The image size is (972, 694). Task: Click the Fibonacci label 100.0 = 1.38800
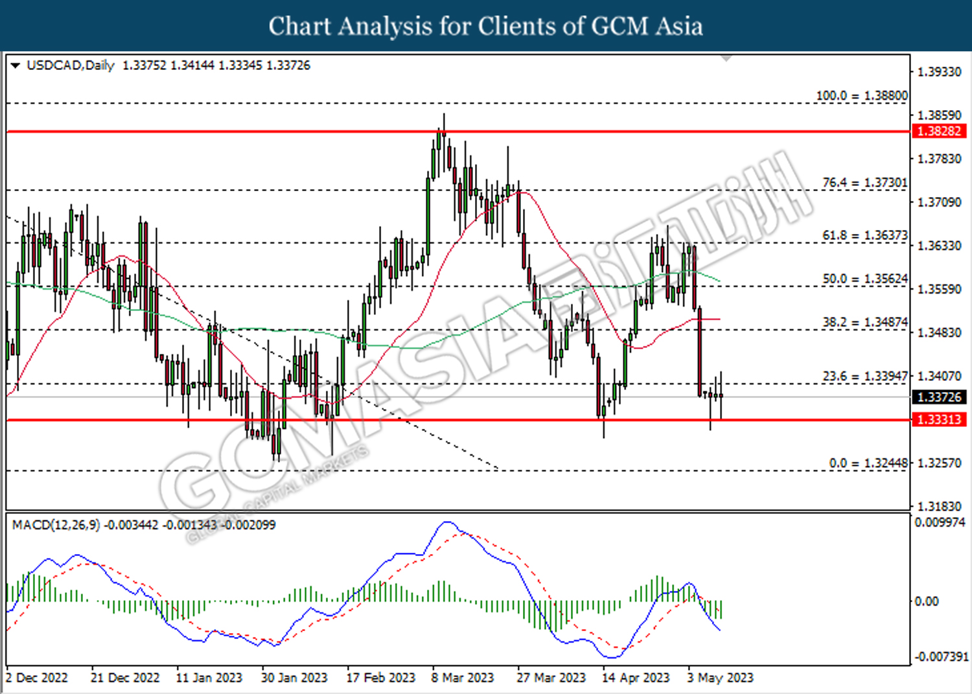tap(862, 95)
